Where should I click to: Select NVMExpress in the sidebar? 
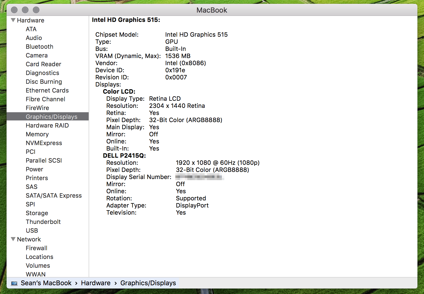[x=44, y=143]
